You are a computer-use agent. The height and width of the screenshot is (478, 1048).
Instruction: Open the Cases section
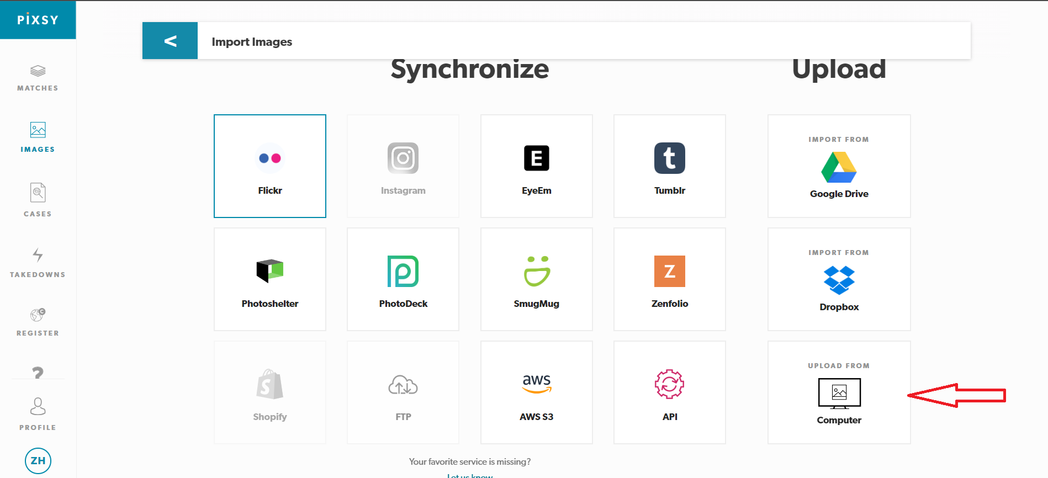coord(38,200)
